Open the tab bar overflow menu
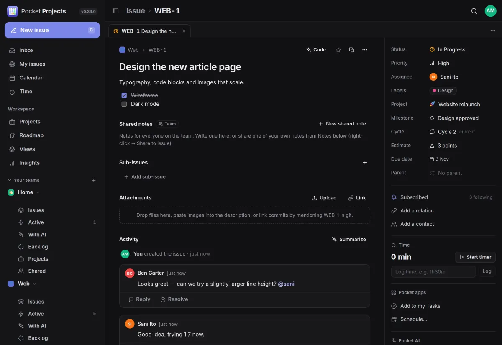502x345 pixels. (493, 31)
